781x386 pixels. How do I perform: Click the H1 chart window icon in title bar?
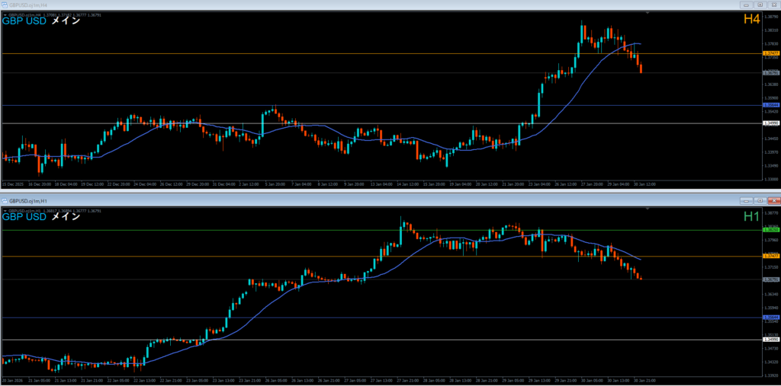point(5,200)
